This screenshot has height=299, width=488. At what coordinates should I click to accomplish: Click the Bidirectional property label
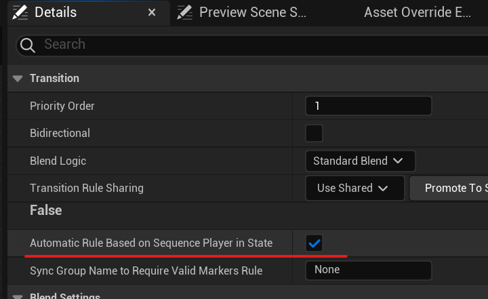(x=60, y=134)
